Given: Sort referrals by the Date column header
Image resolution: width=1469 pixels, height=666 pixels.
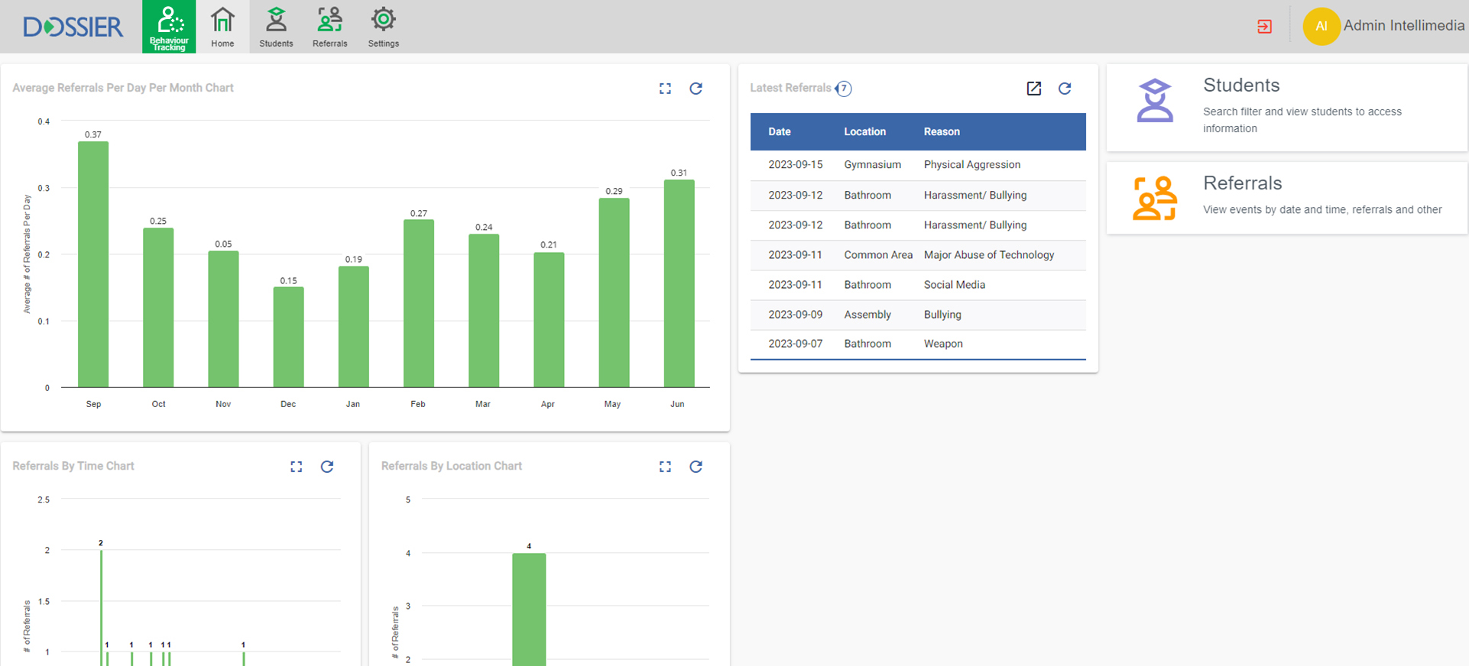Looking at the screenshot, I should 779,132.
